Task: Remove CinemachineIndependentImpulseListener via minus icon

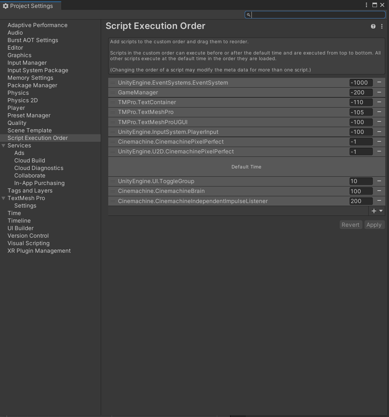Action: 379,201
